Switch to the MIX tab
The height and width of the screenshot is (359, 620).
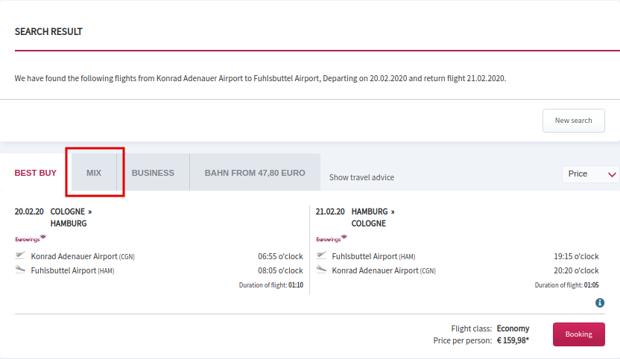pyautogui.click(x=94, y=173)
